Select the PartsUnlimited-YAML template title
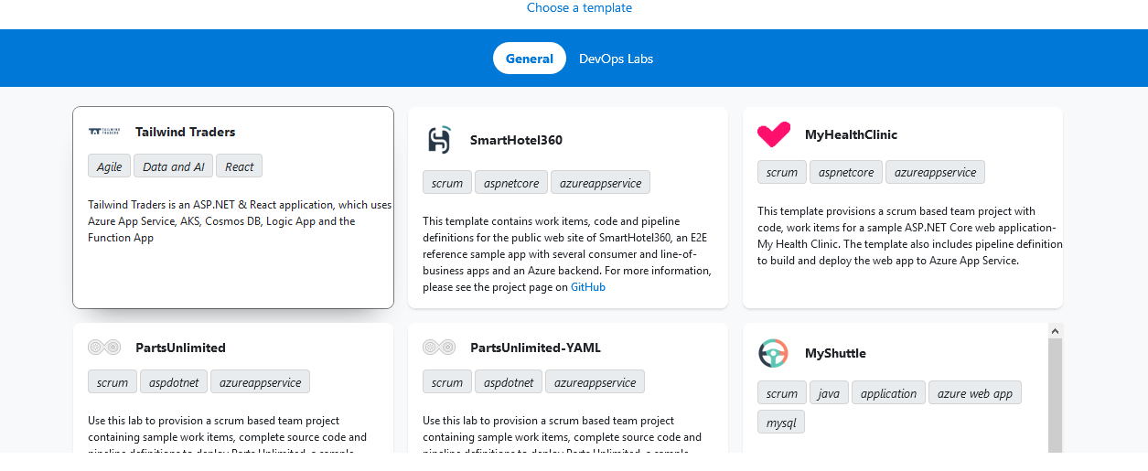Viewport: 1148px width, 471px height. [x=535, y=348]
